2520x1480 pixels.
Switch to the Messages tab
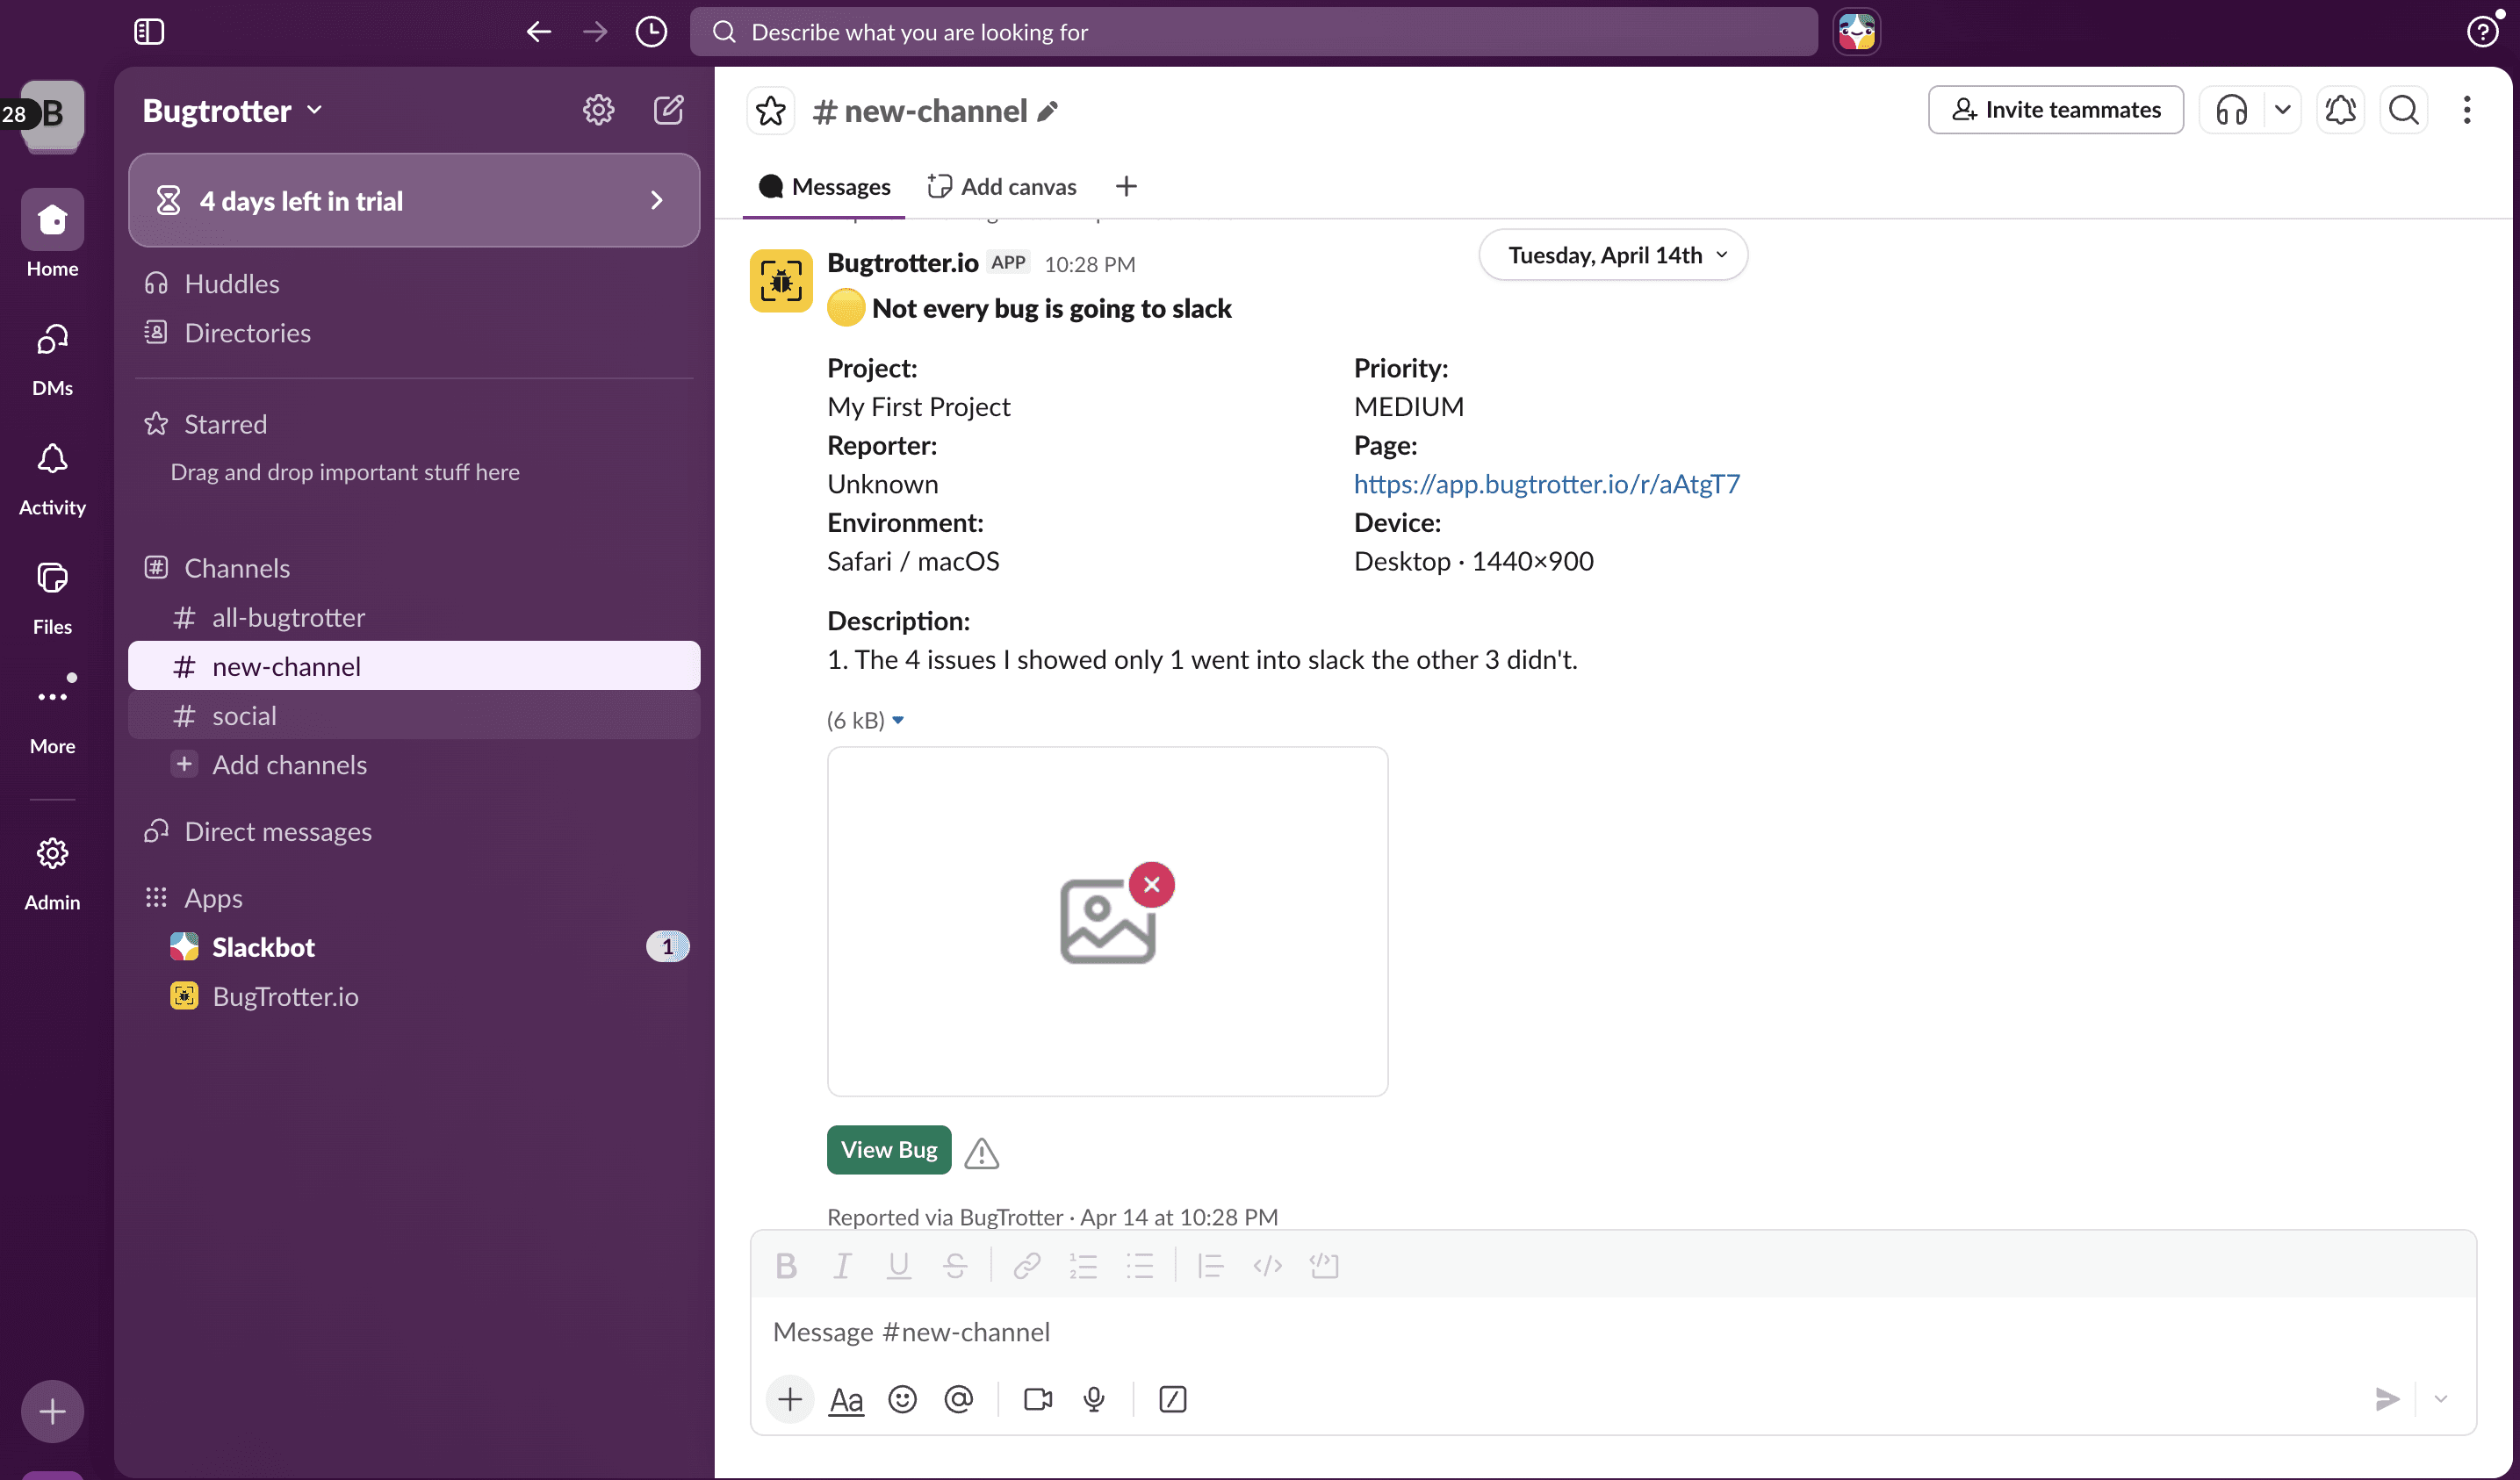click(x=824, y=187)
